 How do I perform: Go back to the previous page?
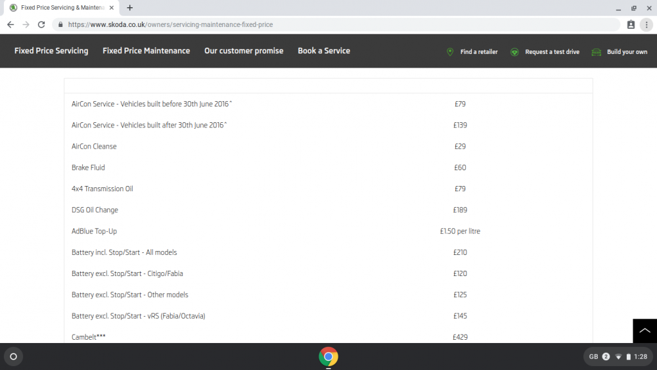[11, 25]
